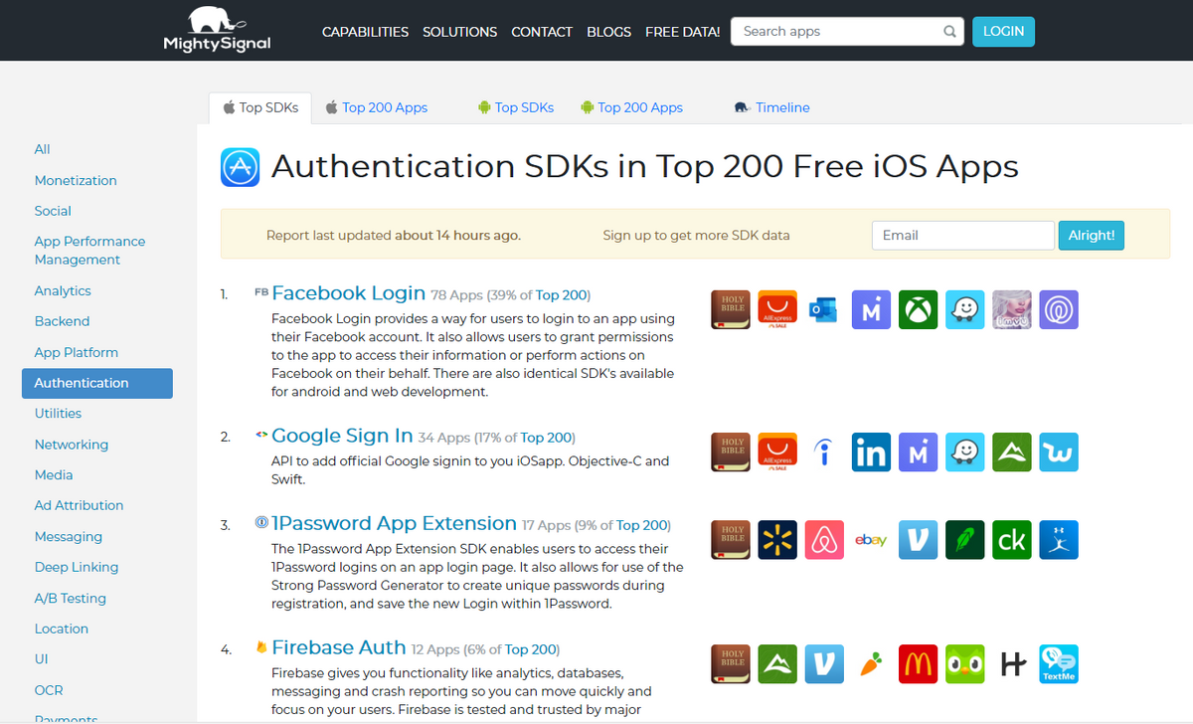Focus the Search apps field
This screenshot has width=1193, height=724.
pyautogui.click(x=847, y=32)
